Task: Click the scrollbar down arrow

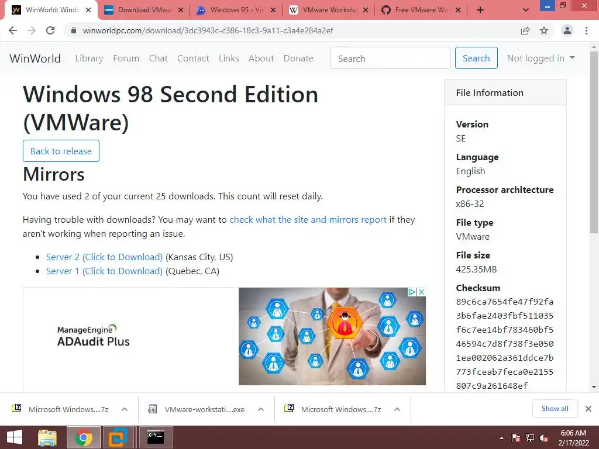Action: [x=594, y=387]
